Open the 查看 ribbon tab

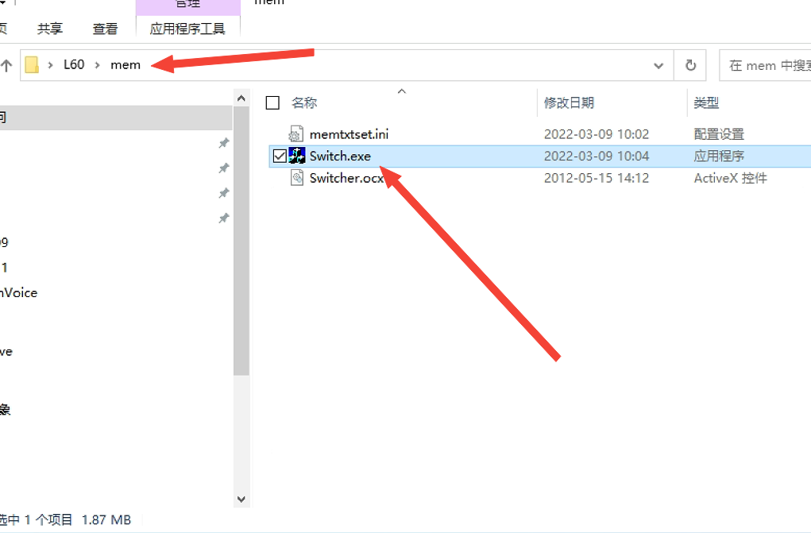(x=105, y=29)
